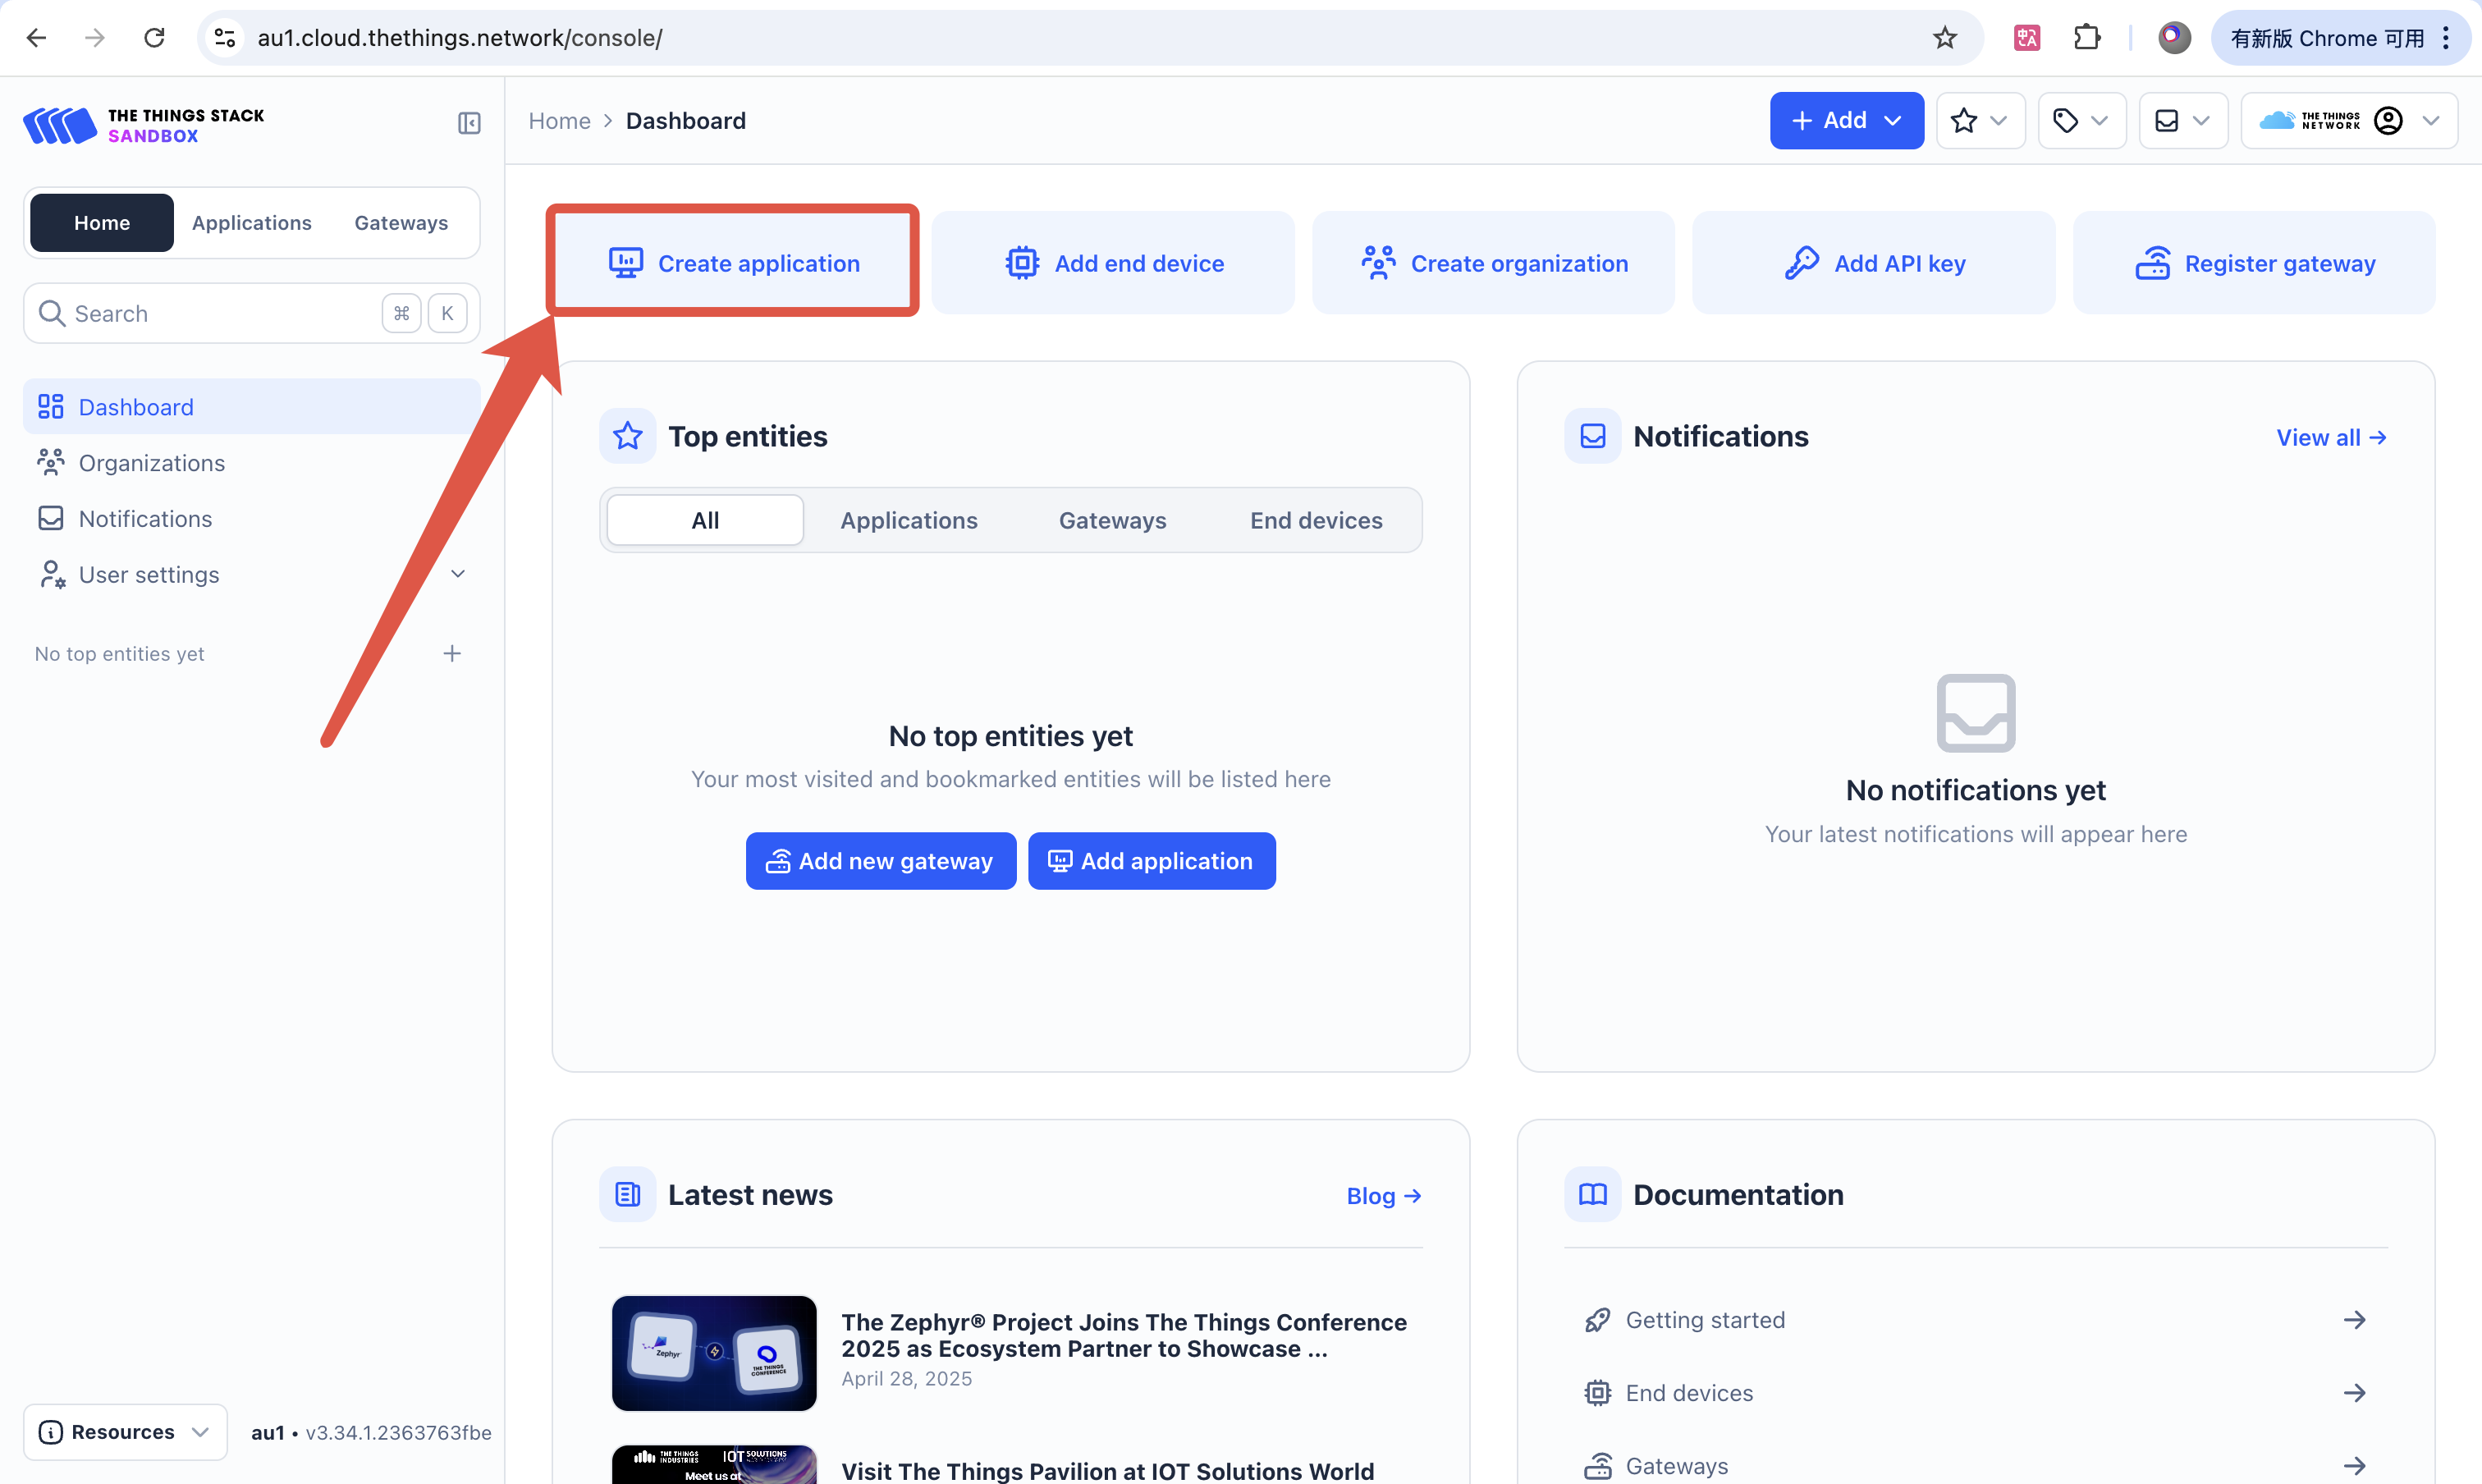
Task: Expand User settings in sidebar
Action: coord(252,574)
